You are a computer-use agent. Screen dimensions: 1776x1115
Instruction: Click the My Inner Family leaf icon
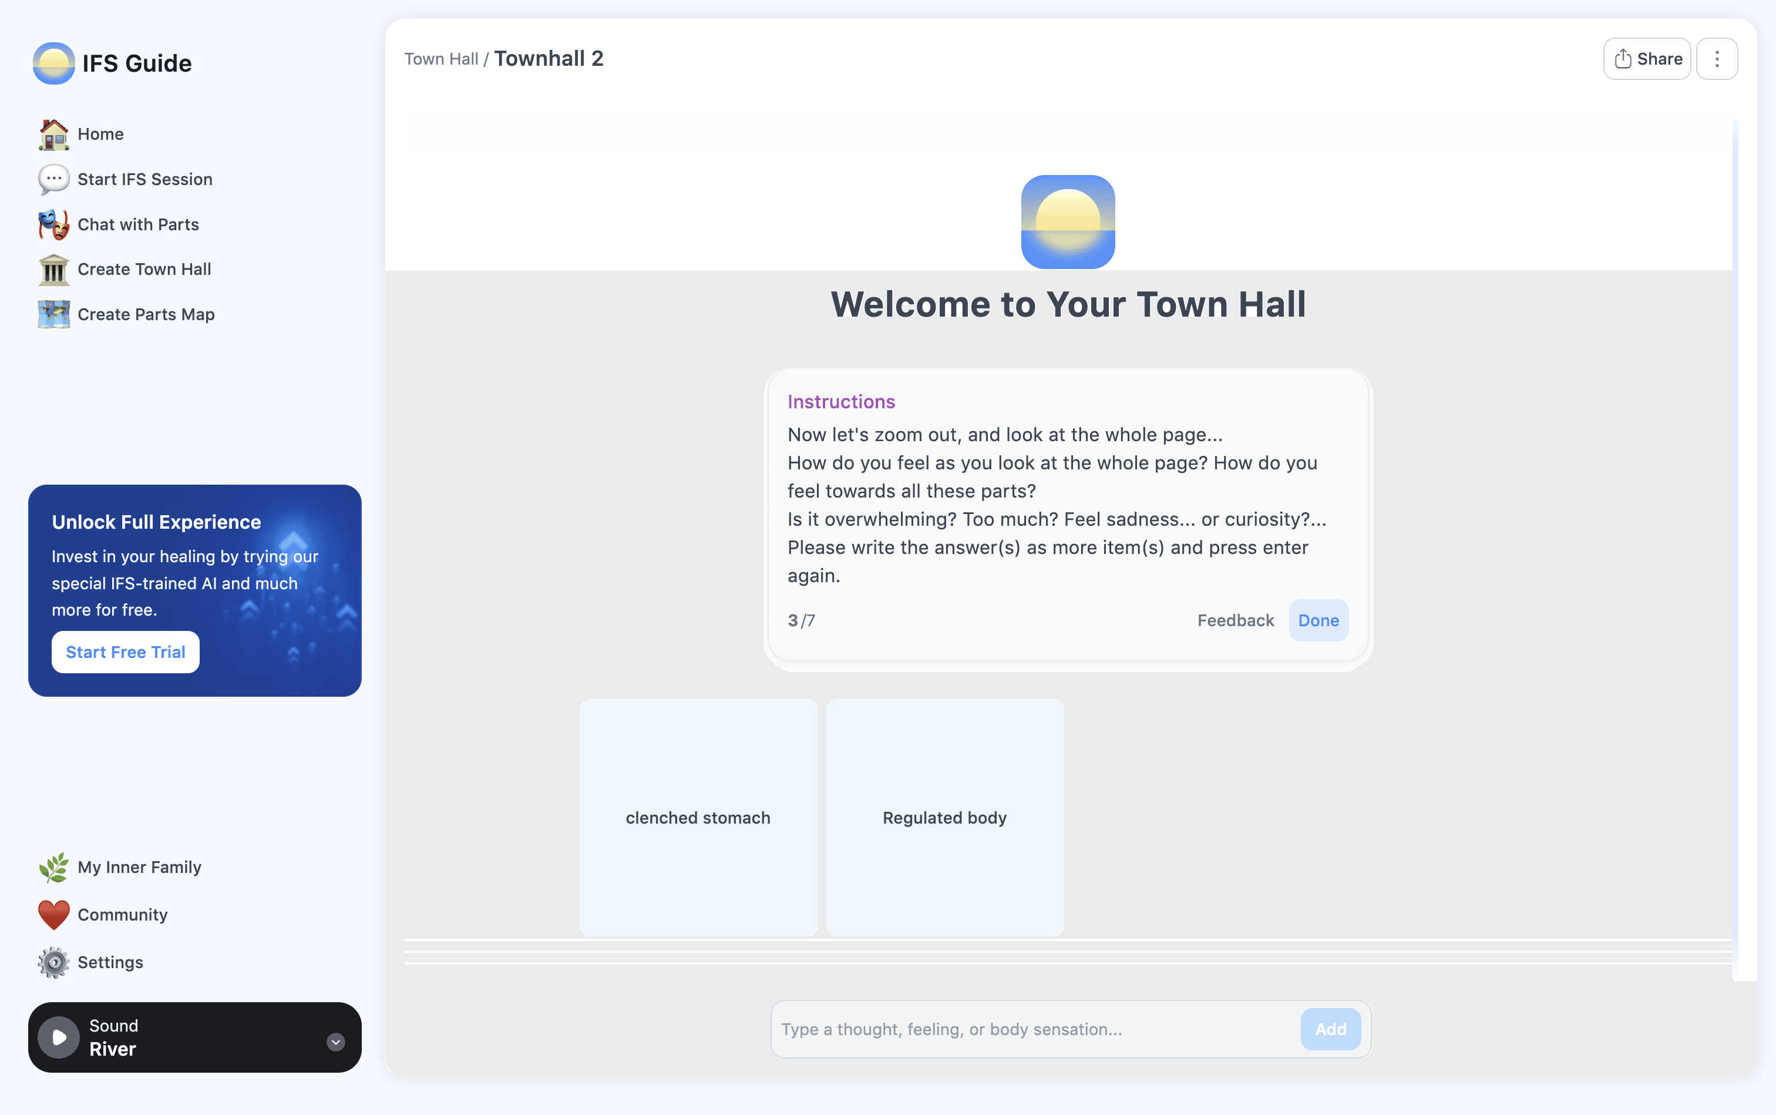click(x=54, y=867)
